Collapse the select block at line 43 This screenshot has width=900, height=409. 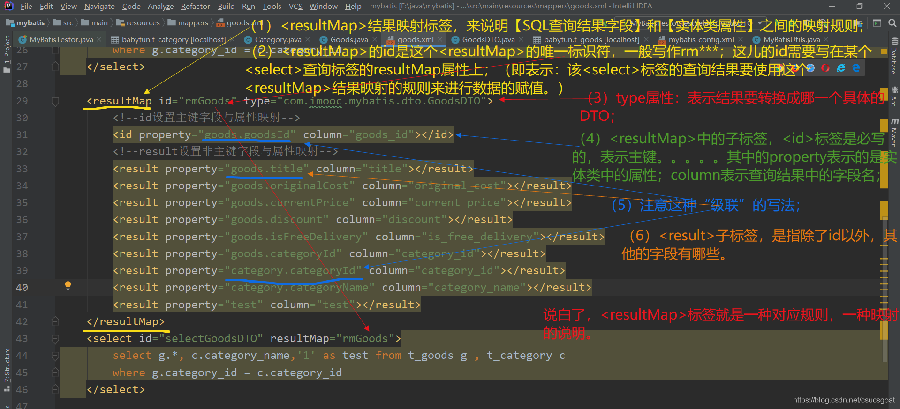click(55, 339)
